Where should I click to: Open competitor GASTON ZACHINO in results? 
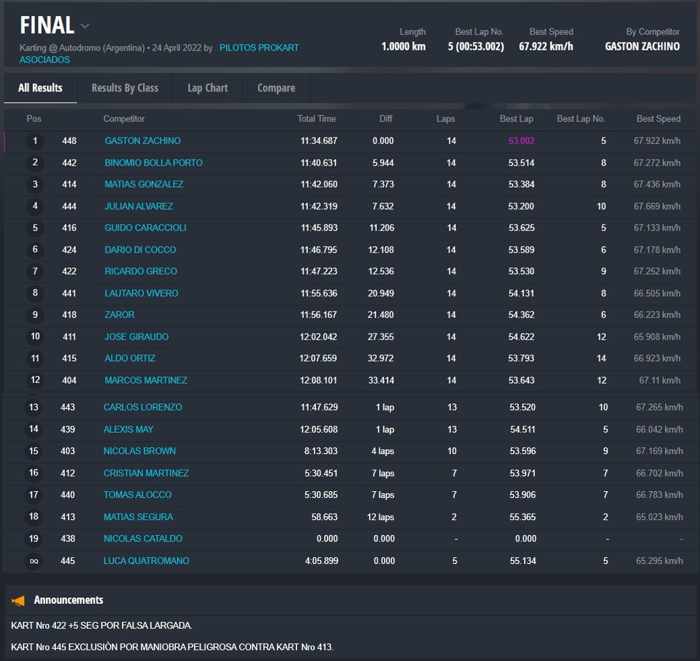coord(142,141)
